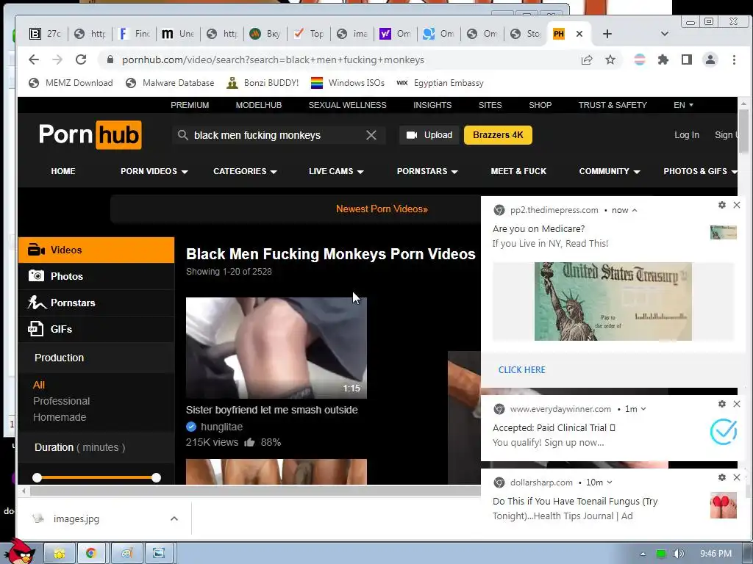Dismiss the pp2.thedimepress.com notification
Viewport: 753px width, 564px height.
pos(737,205)
